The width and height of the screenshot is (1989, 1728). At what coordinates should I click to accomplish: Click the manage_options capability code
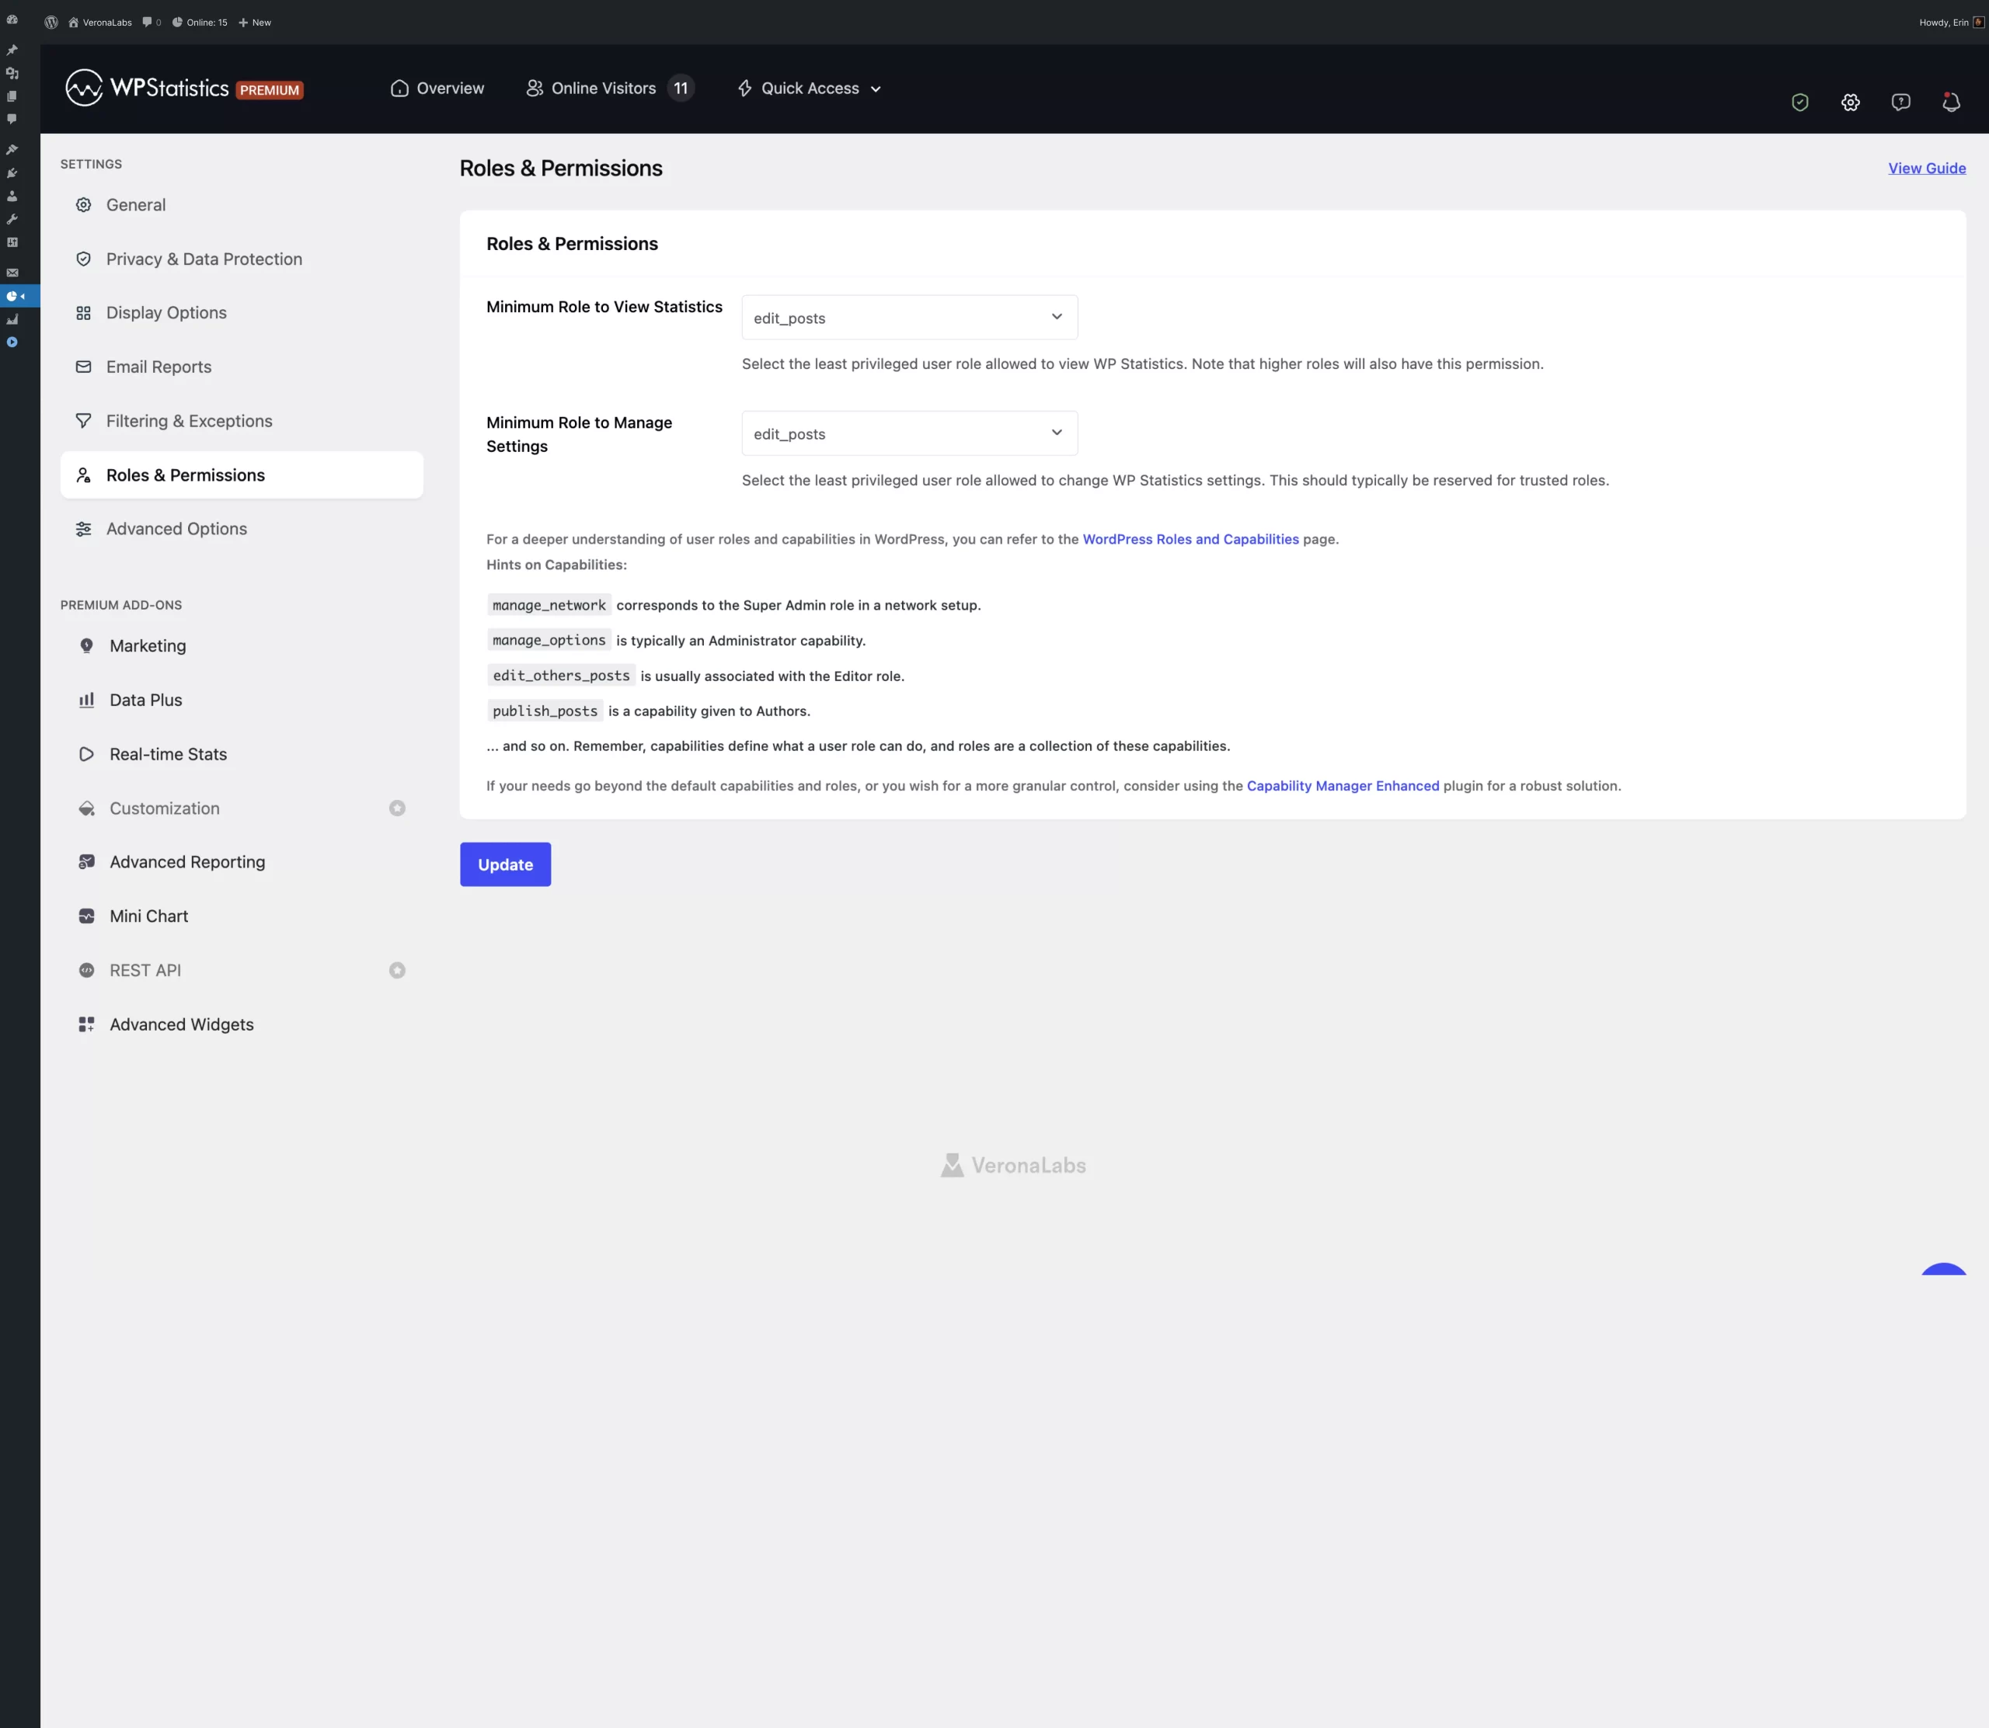pos(549,640)
